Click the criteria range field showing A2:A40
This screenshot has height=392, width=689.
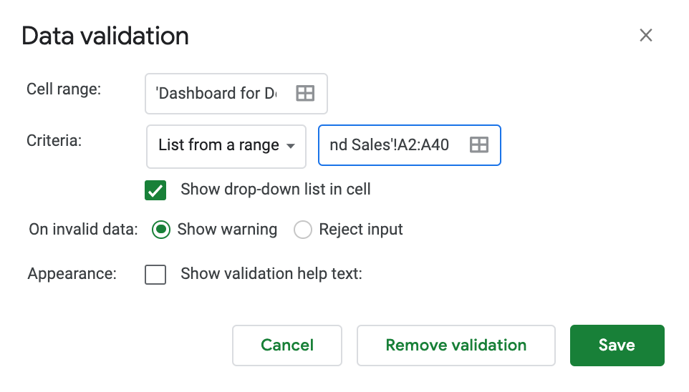390,145
